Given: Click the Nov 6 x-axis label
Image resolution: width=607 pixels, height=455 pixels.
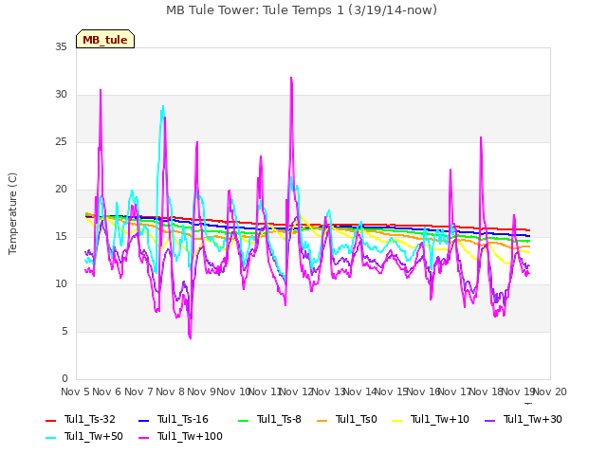Looking at the screenshot, I should pyautogui.click(x=107, y=391).
